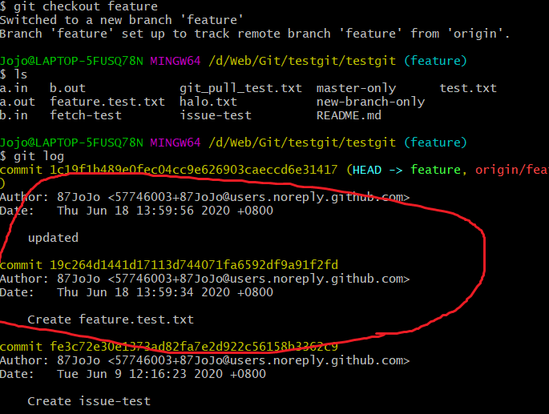Click file name b.out in listing
This screenshot has height=414, width=549.
pos(67,88)
